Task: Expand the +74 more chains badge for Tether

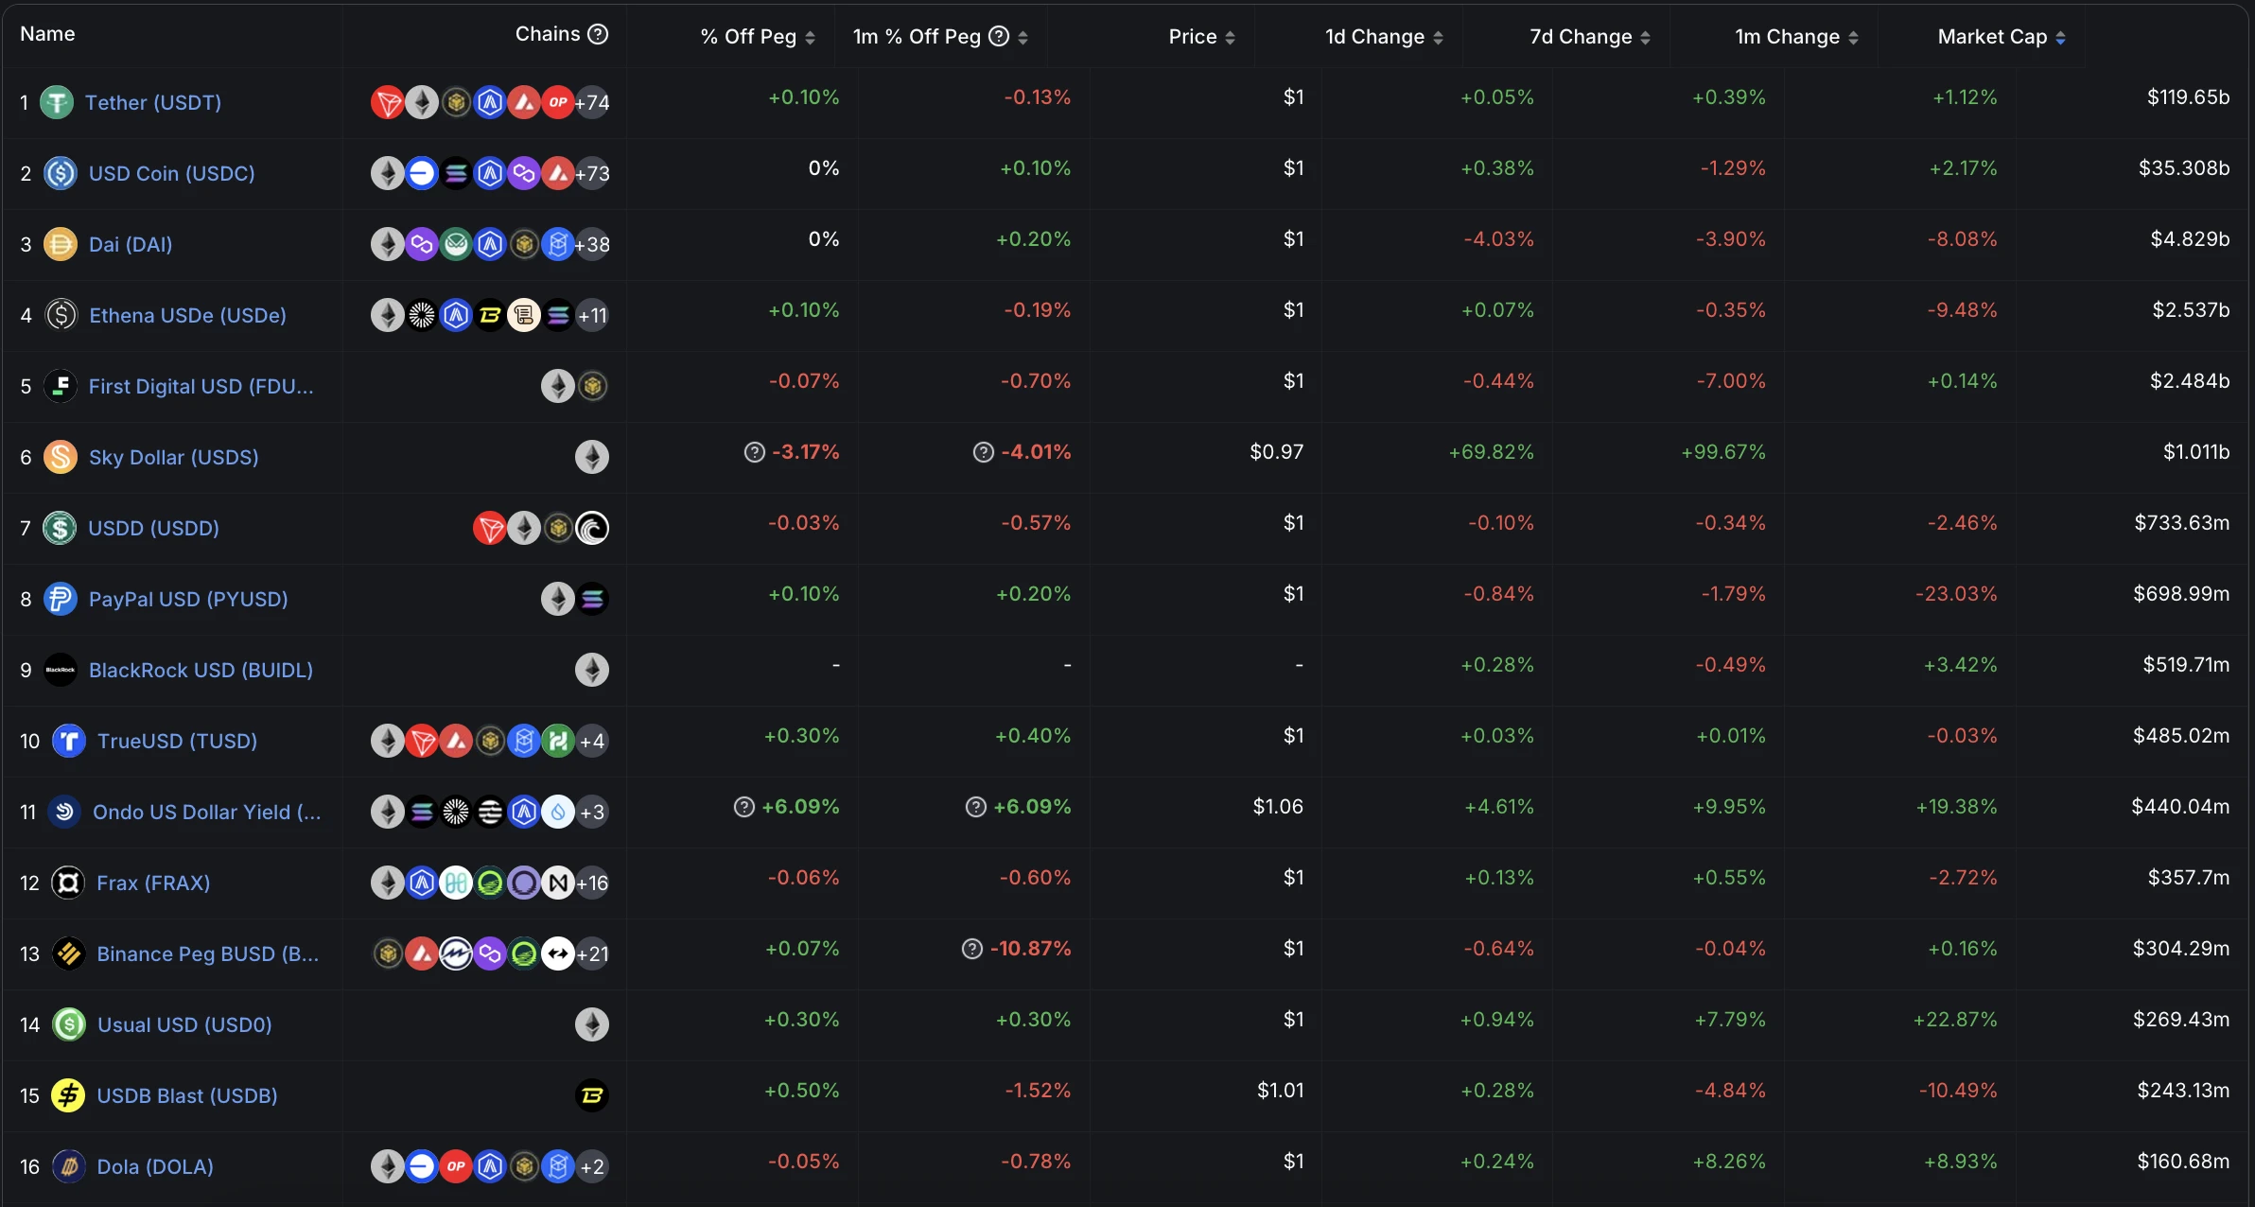Action: tap(592, 102)
